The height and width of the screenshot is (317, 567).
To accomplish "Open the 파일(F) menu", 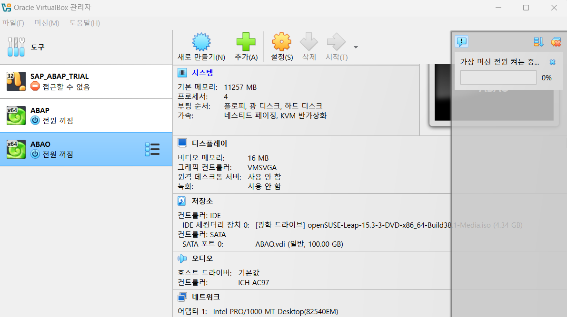I will [x=13, y=23].
